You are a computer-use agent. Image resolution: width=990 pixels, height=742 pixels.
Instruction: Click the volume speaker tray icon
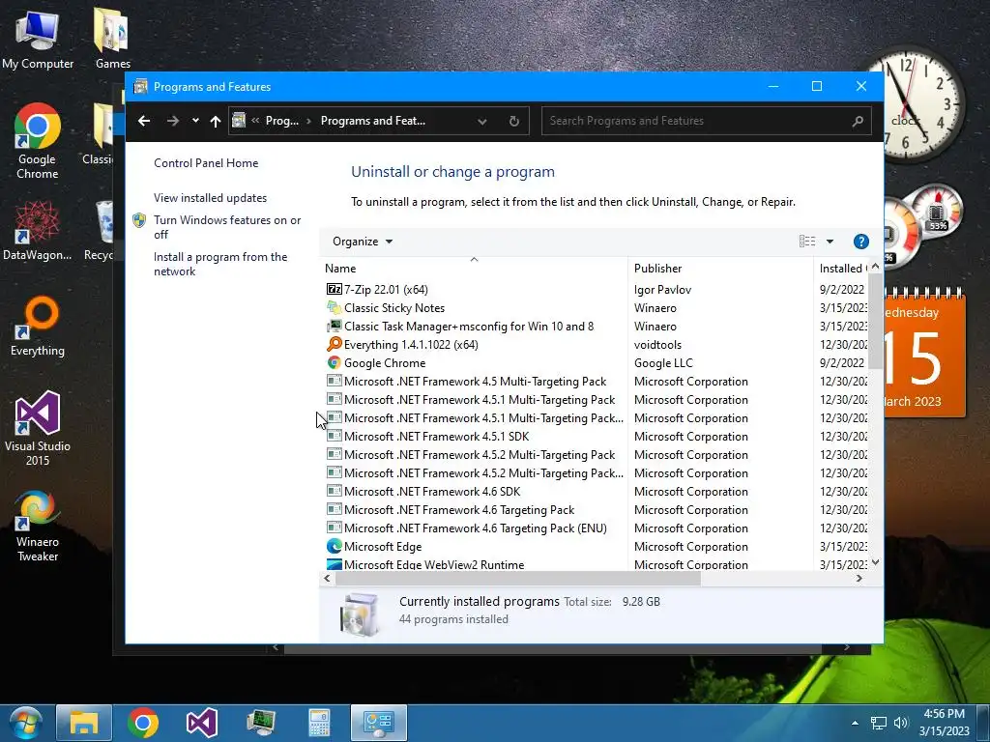(900, 723)
